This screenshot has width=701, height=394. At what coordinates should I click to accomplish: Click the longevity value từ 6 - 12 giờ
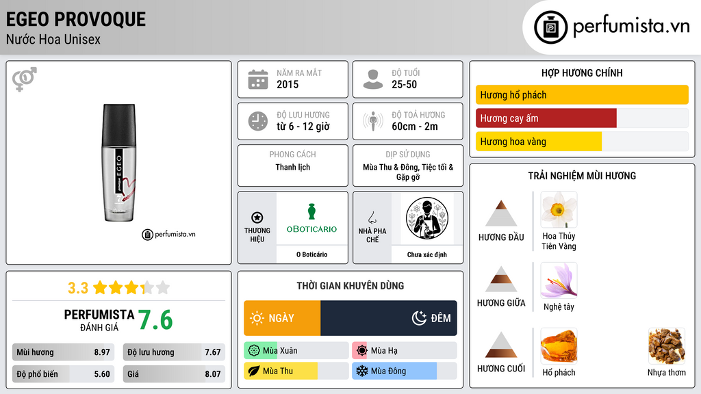pos(303,127)
